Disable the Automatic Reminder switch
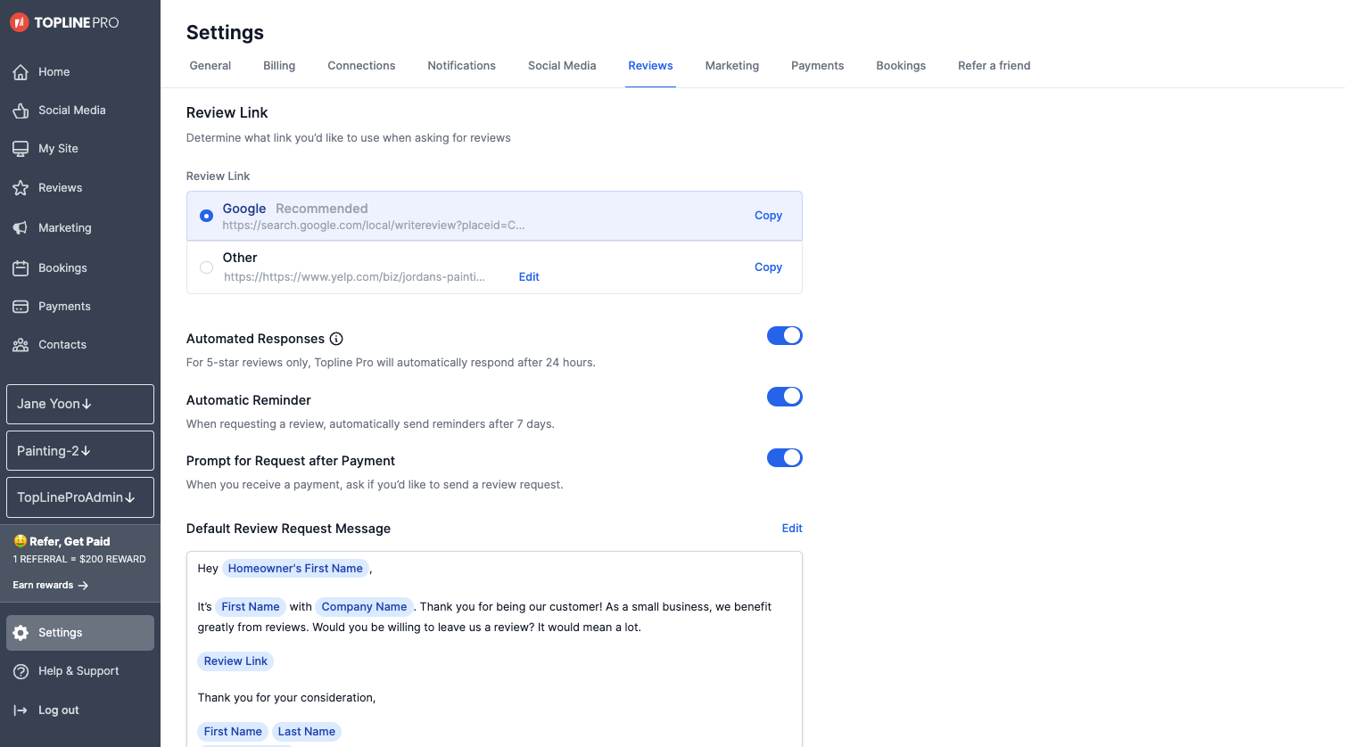Viewport: 1345px width, 747px height. pyautogui.click(x=785, y=397)
